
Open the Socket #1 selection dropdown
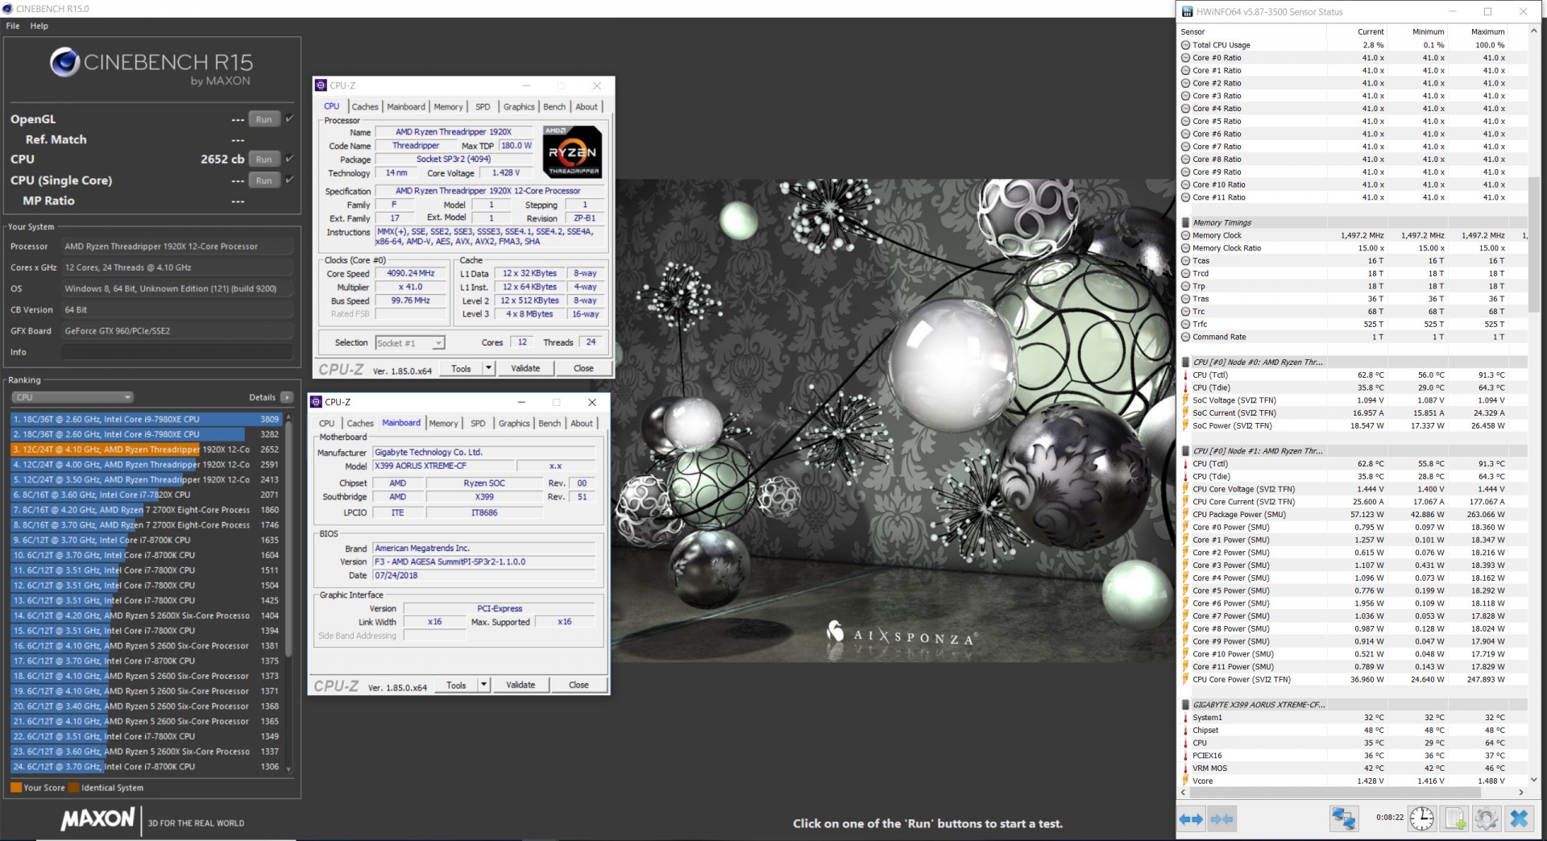(x=409, y=343)
